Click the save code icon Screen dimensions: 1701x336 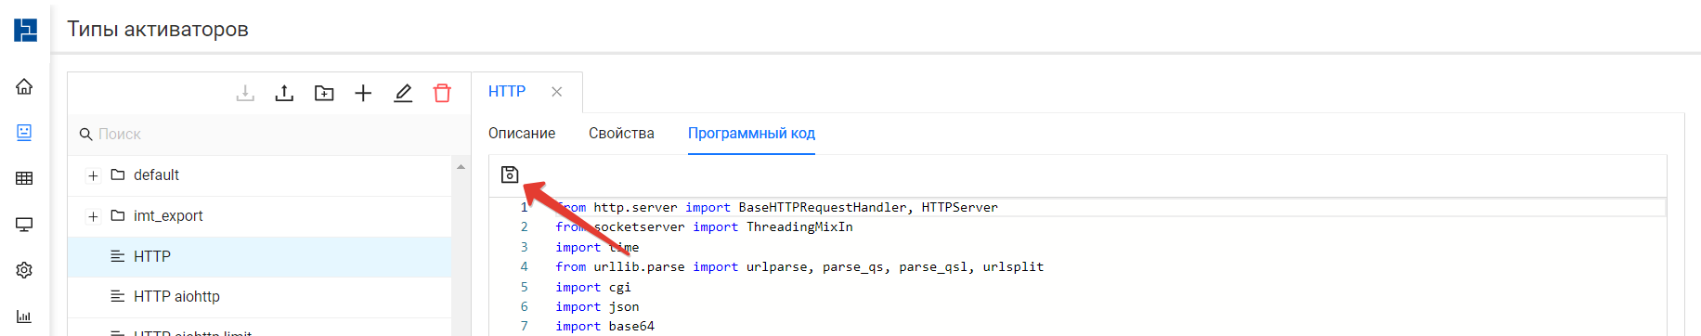click(x=510, y=174)
